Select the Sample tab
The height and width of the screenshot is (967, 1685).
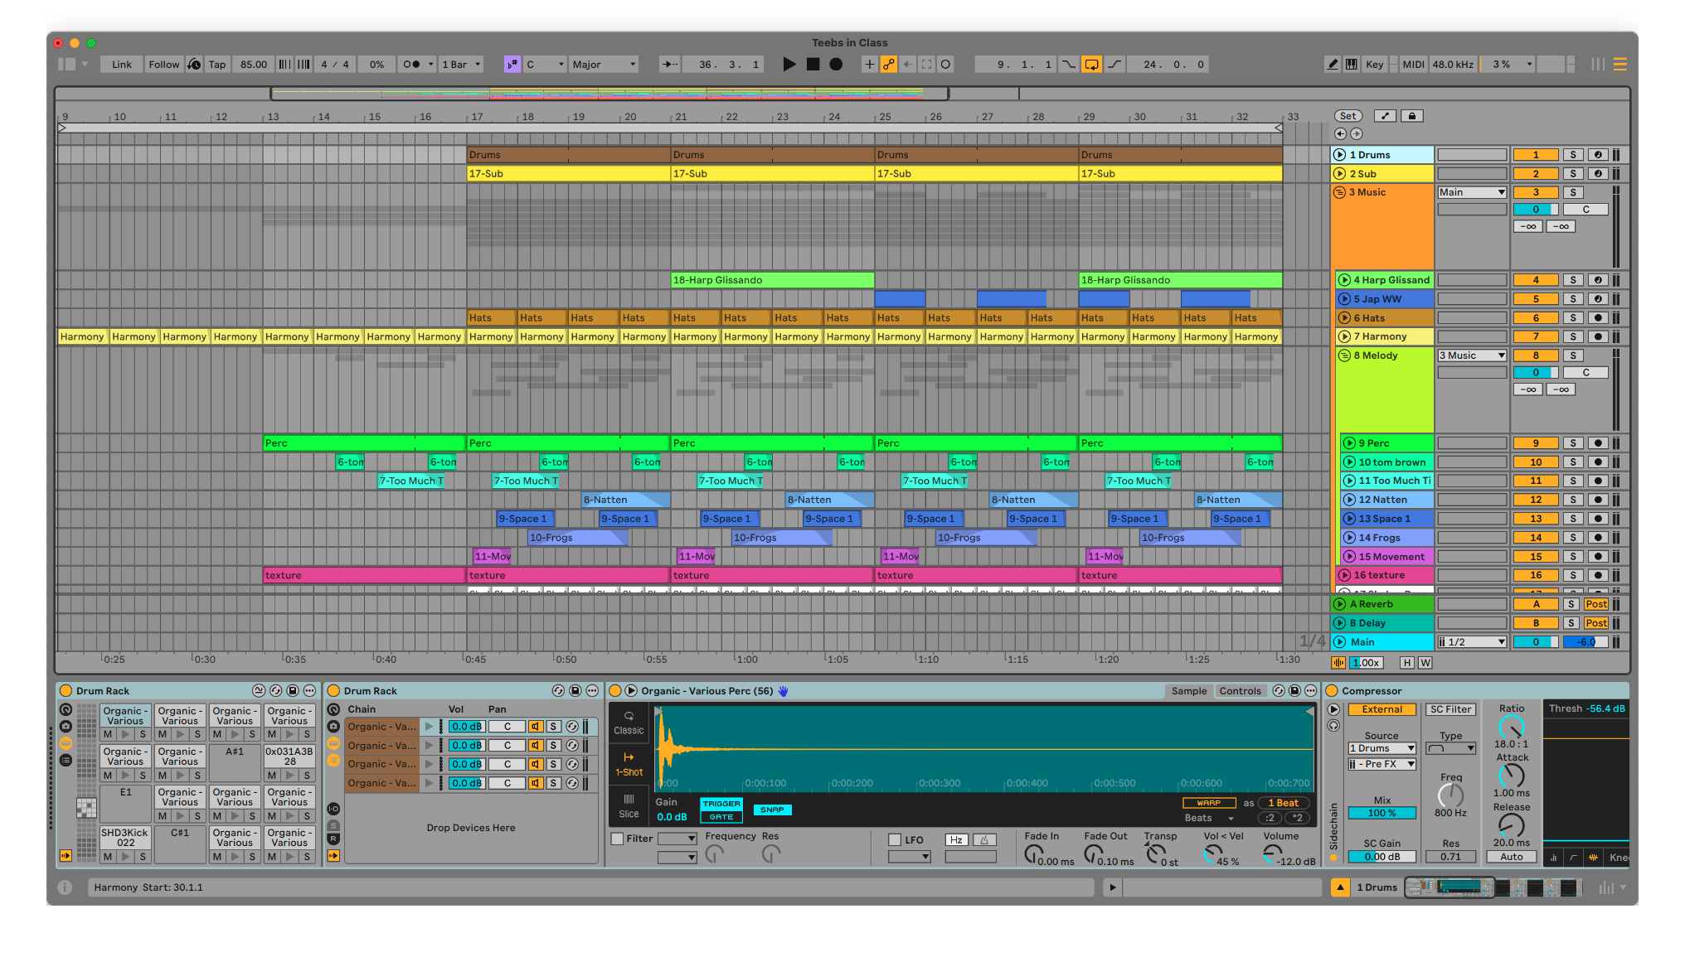1189,691
